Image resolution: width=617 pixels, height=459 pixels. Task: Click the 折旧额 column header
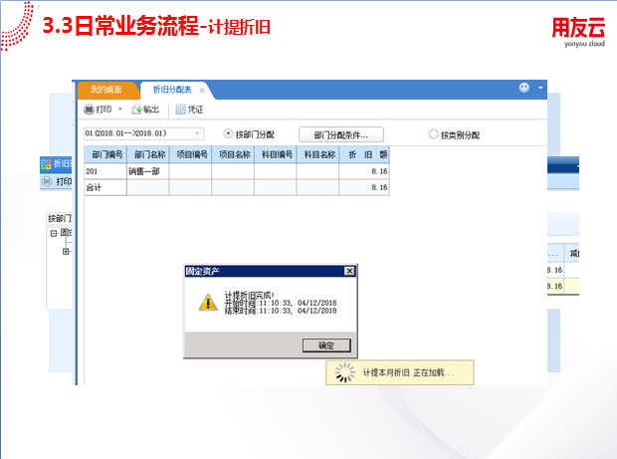point(364,154)
